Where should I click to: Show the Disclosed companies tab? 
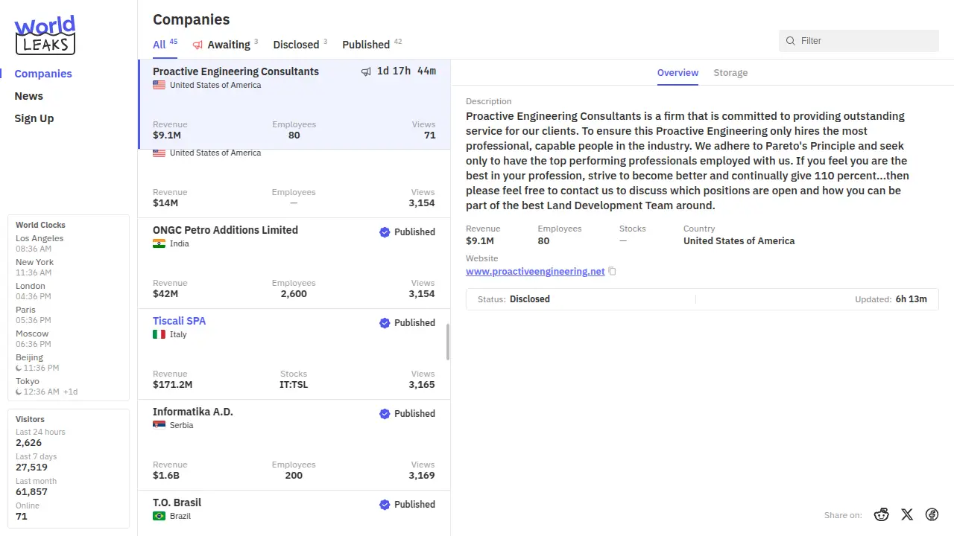click(296, 45)
